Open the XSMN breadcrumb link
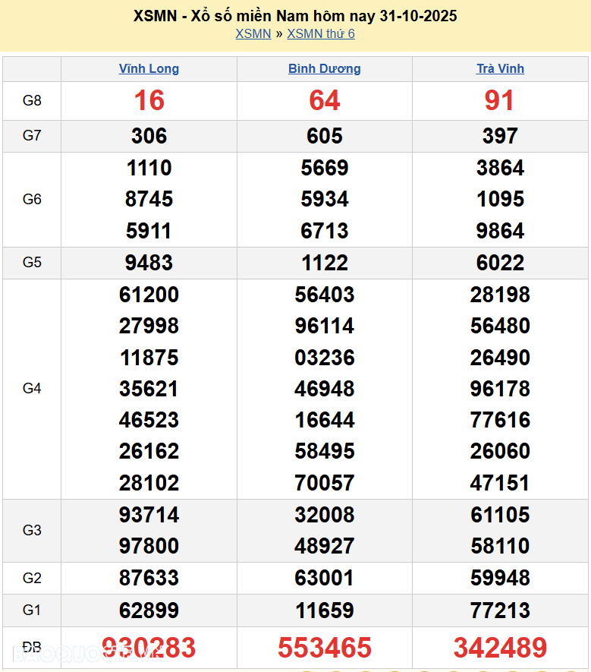 pyautogui.click(x=253, y=33)
